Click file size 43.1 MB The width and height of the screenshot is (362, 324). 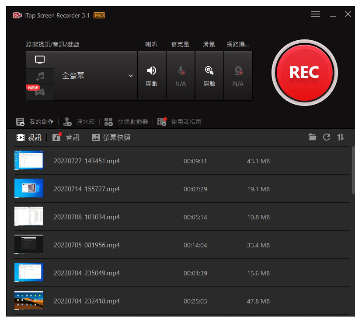[x=258, y=161]
